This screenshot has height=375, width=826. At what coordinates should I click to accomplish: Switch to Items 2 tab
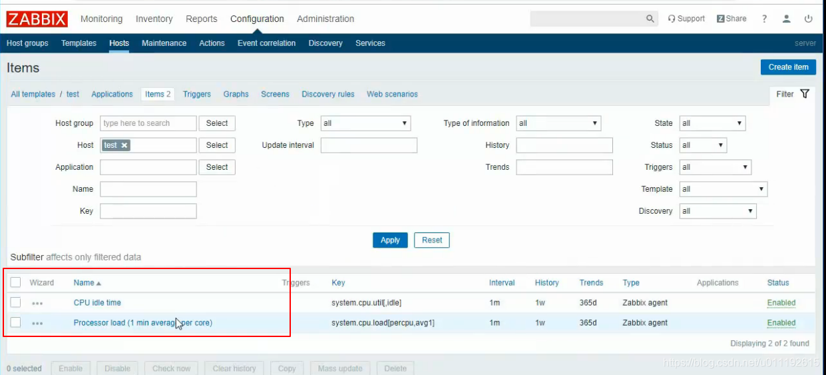coord(158,94)
